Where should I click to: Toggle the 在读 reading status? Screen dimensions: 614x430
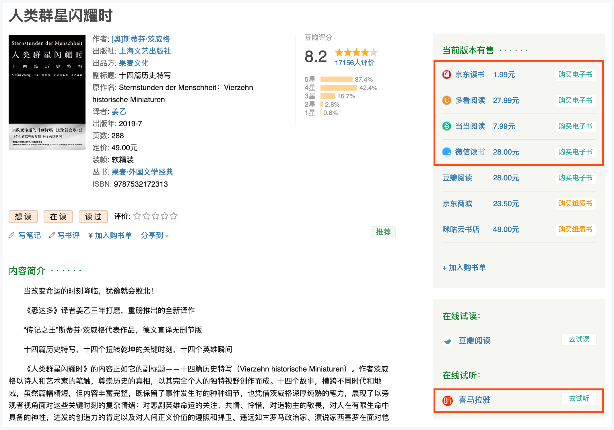(58, 217)
